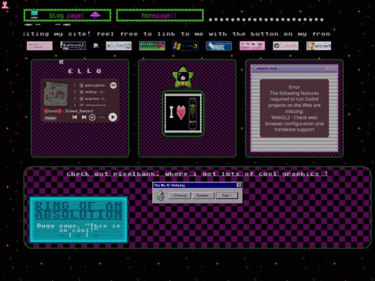Open the three-dot more menu in player
Viewport: 375px width, 281px height.
coord(101,117)
